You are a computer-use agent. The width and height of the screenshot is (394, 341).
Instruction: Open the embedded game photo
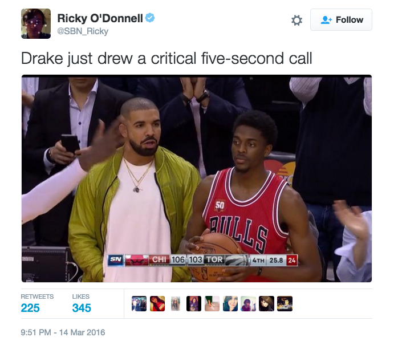(x=197, y=178)
